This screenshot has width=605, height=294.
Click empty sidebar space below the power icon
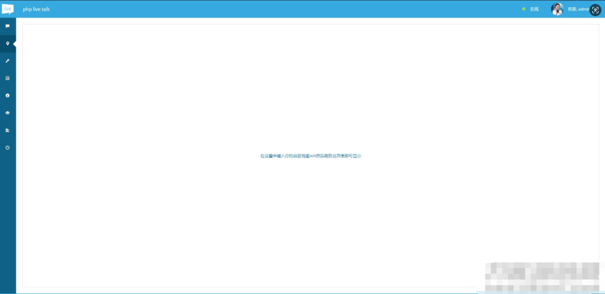point(7,219)
